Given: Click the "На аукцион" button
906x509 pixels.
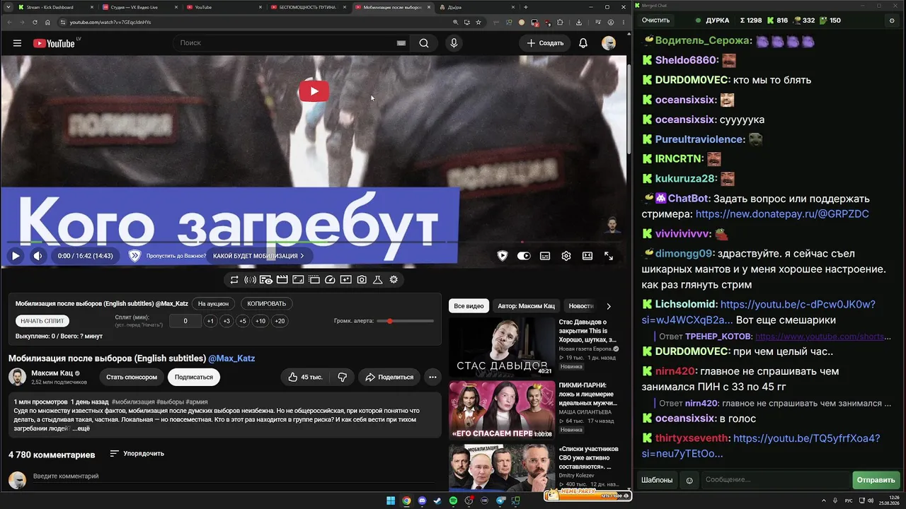Looking at the screenshot, I should pyautogui.click(x=213, y=304).
